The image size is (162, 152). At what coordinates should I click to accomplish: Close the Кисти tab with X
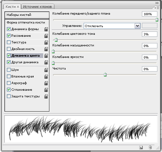click(18, 7)
